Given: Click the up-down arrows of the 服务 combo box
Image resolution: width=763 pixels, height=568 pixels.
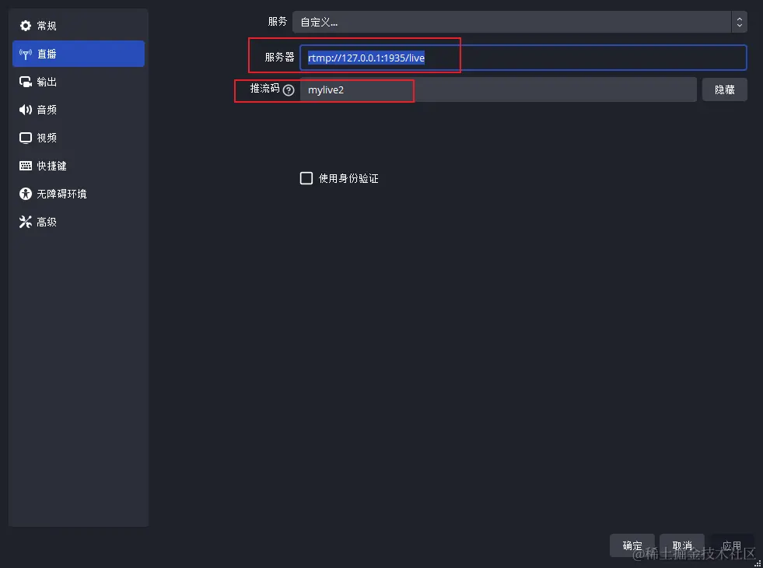Looking at the screenshot, I should tap(739, 22).
